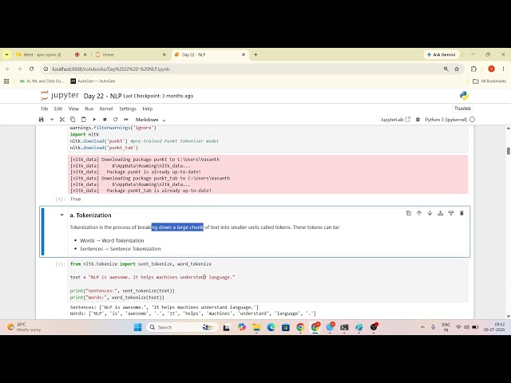Close the Home browser tab
Viewport: 511px width, 383px height.
[164, 55]
